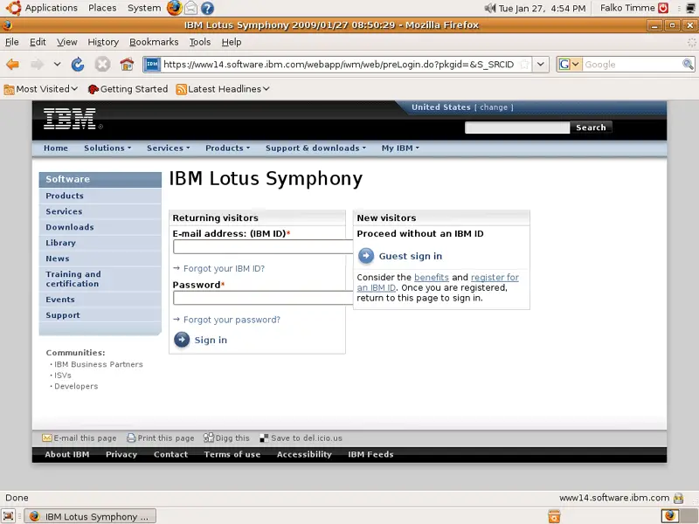Open the Firefox File menu

pos(12,42)
